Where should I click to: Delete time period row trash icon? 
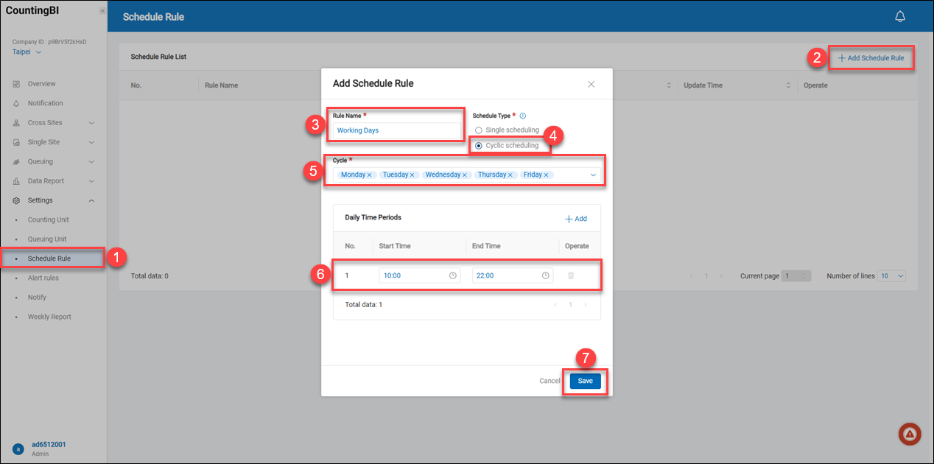coord(570,275)
